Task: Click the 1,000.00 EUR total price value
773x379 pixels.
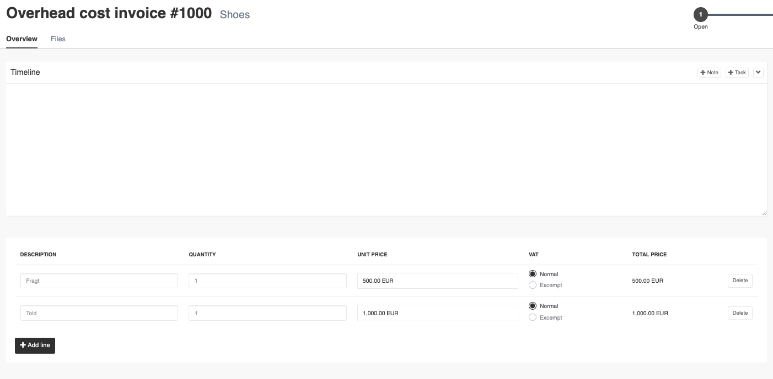Action: (650, 313)
